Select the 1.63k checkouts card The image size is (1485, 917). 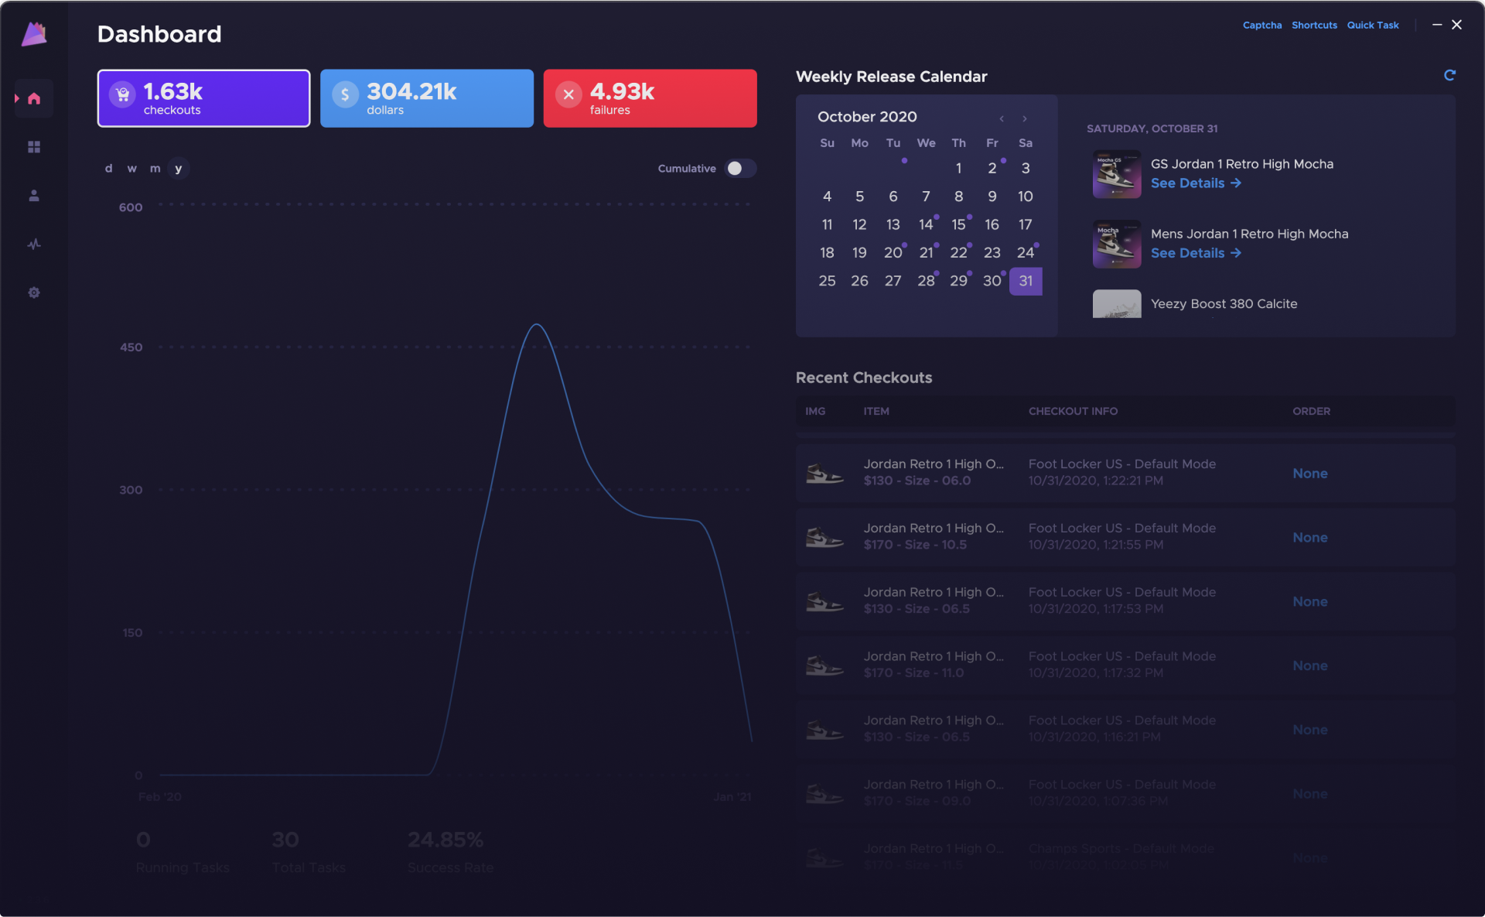point(203,98)
